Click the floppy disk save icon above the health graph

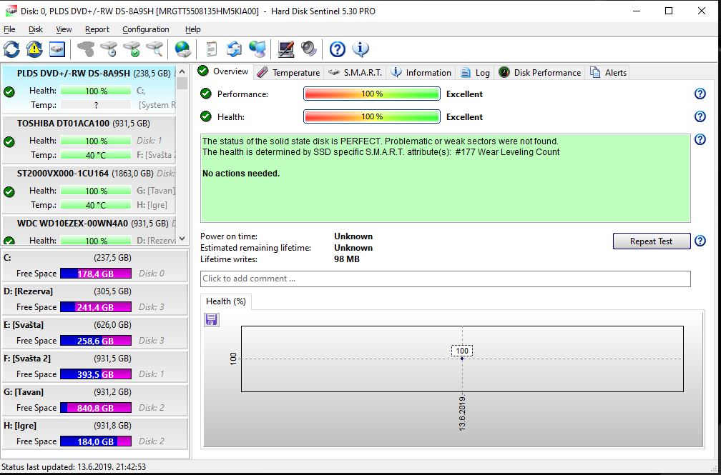point(212,319)
